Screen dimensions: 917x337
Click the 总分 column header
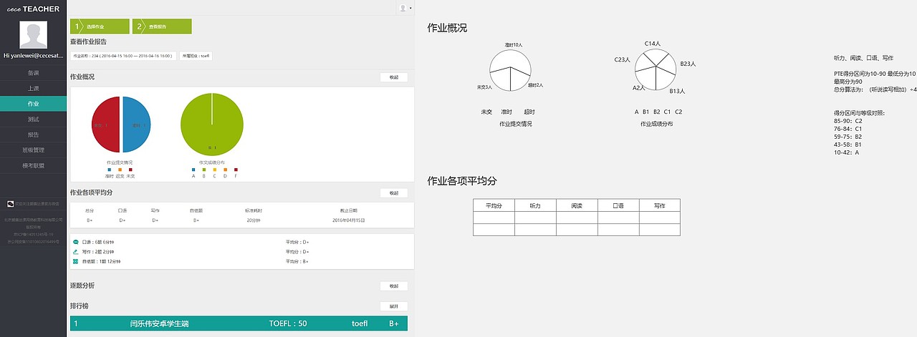click(90, 211)
